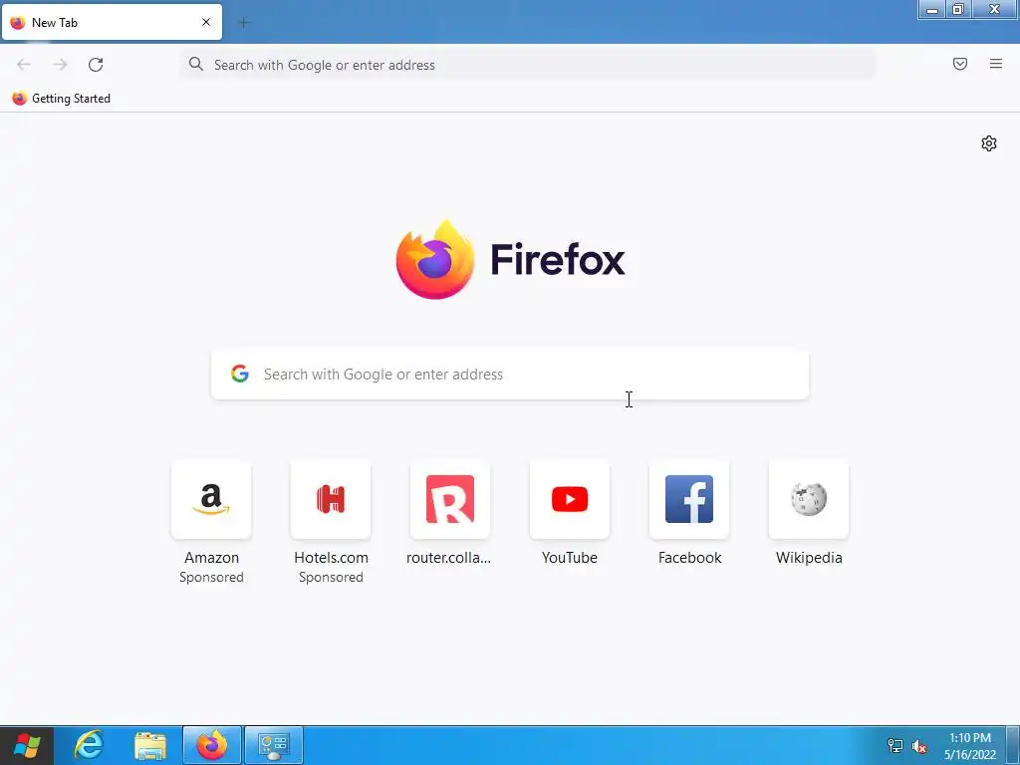Image resolution: width=1020 pixels, height=765 pixels.
Task: Open the control panel taskbar app
Action: (x=274, y=745)
